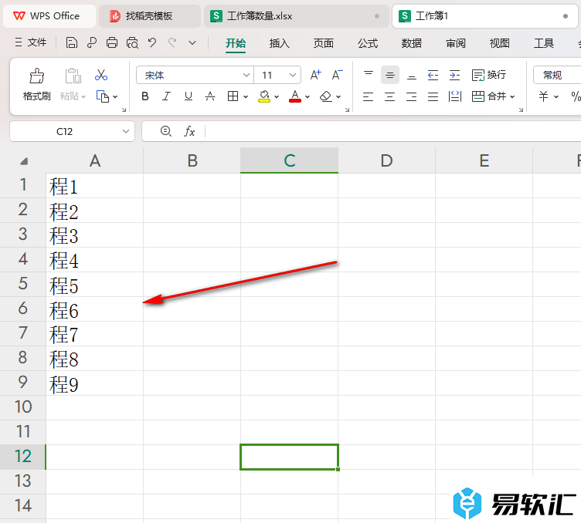
Task: Switch to the 公式 ribbon tab
Action: click(368, 43)
